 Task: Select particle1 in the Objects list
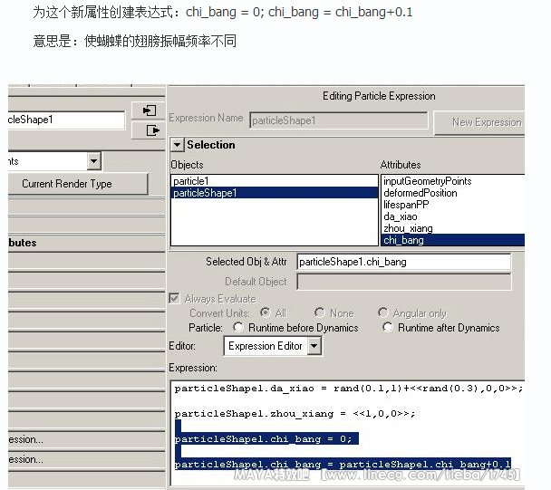(x=192, y=181)
